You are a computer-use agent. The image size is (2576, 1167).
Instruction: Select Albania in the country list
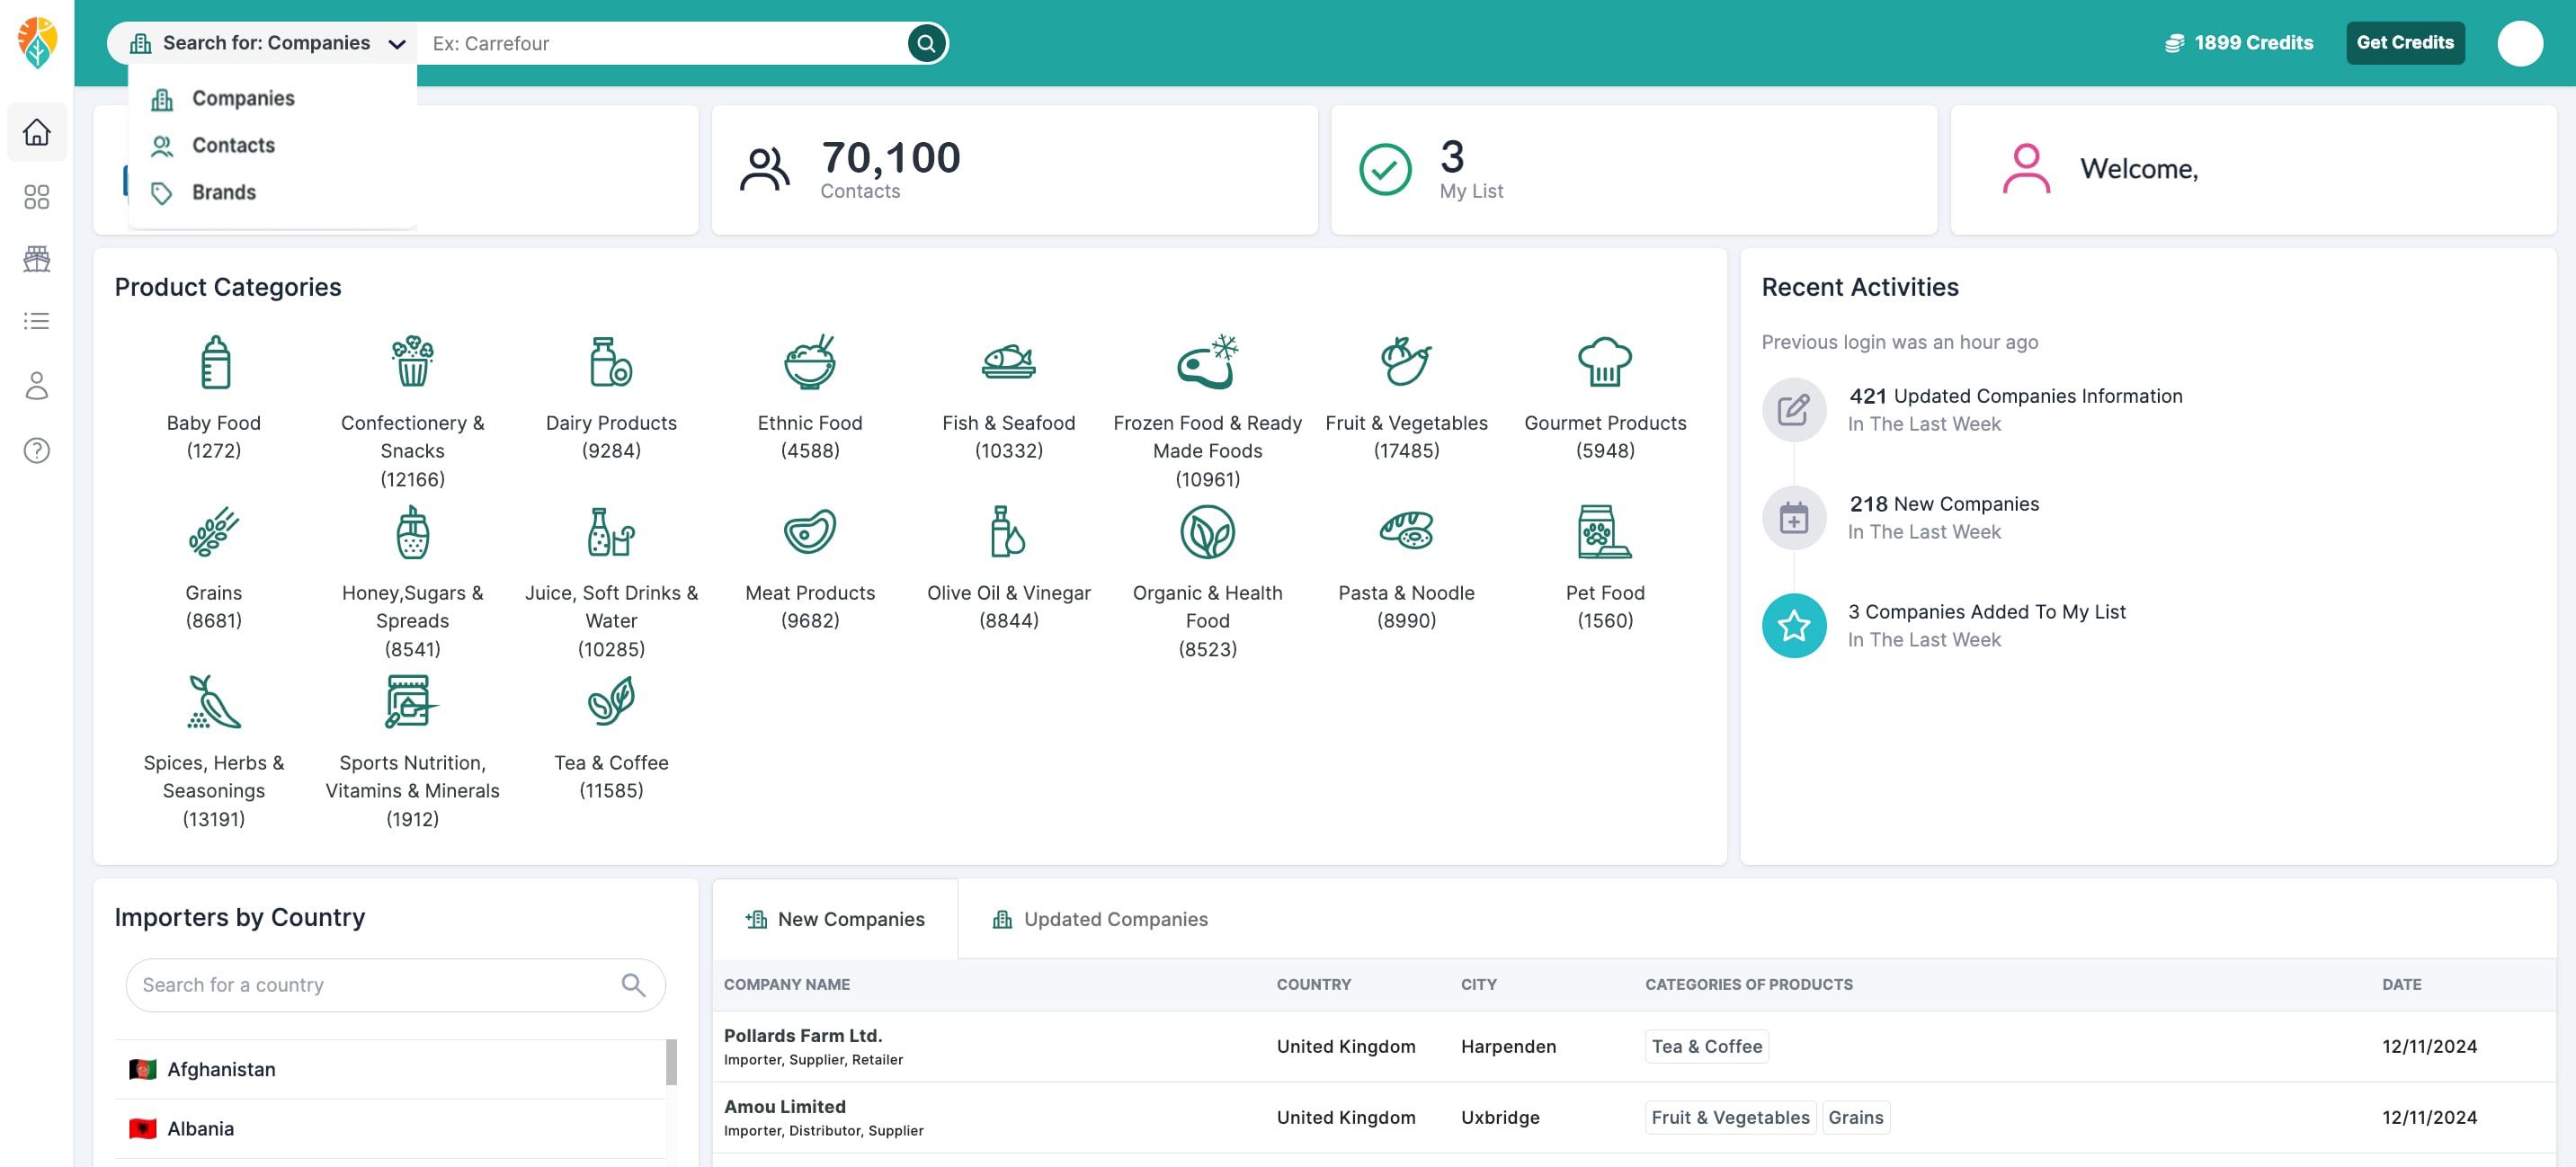(x=201, y=1128)
